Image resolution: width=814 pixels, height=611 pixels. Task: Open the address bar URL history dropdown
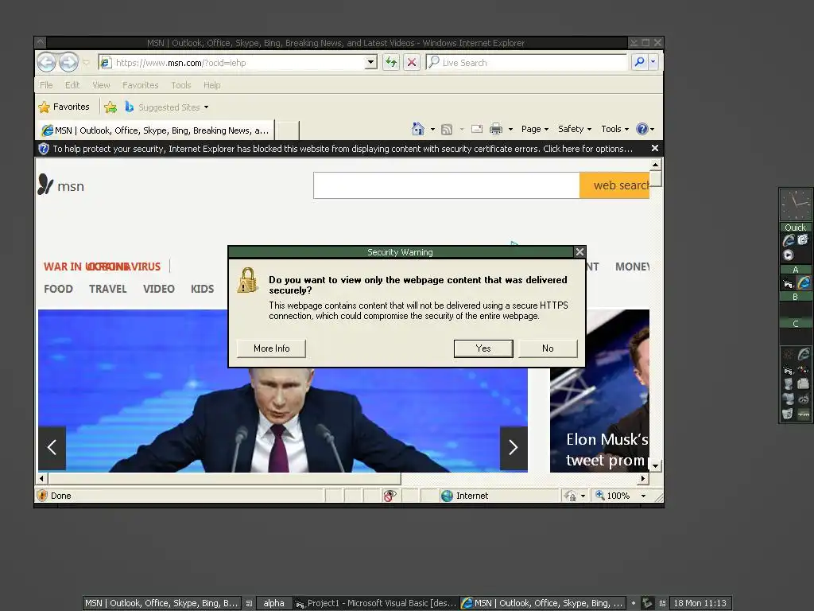point(370,62)
